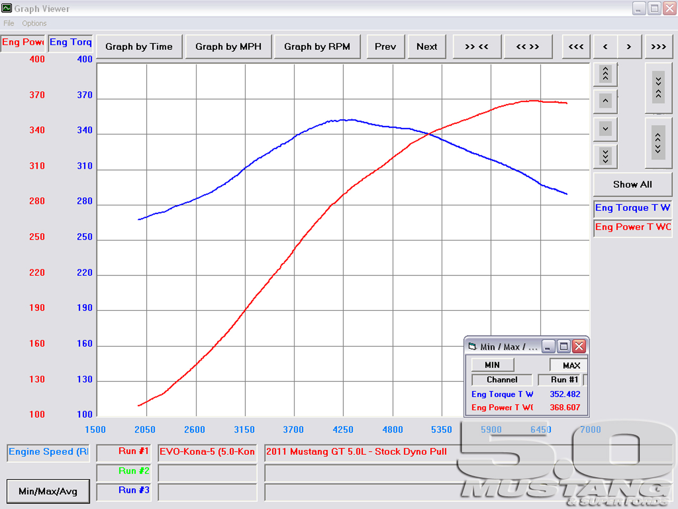Click the "<< >>" zoom-out toolbar icon
Image resolution: width=678 pixels, height=509 pixels.
tap(528, 47)
